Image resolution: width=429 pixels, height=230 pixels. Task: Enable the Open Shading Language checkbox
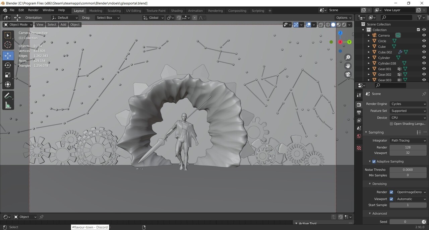coord(391,124)
